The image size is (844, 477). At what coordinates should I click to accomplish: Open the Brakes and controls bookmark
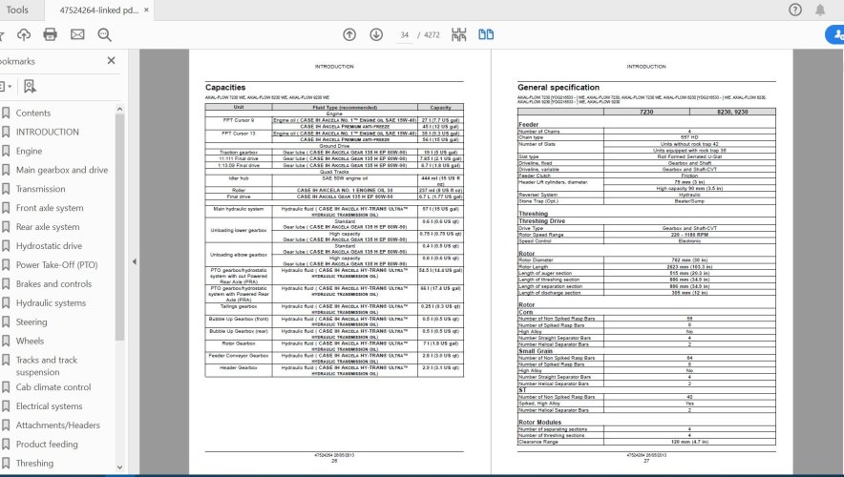[x=53, y=284]
